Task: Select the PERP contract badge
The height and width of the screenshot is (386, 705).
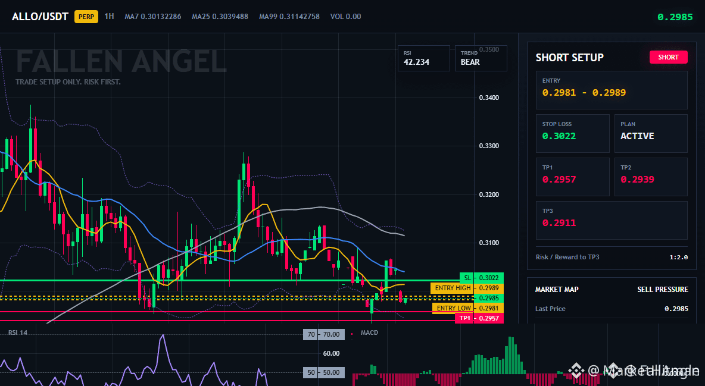Action: [86, 17]
